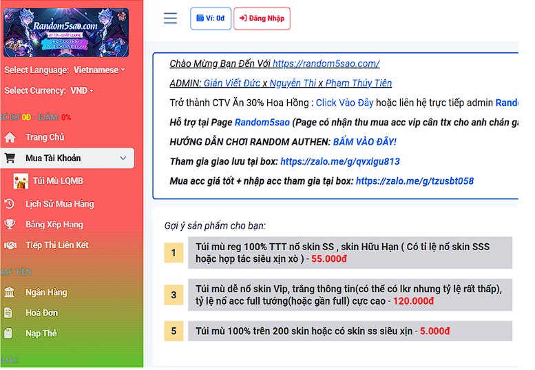Screen dimensions: 535x370
Task: Select Mua Tài Khoản menu item
Action: [67, 158]
